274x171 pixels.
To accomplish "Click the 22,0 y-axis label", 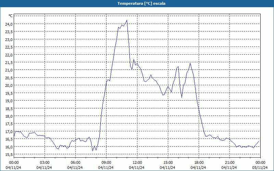I will click(x=9, y=55).
